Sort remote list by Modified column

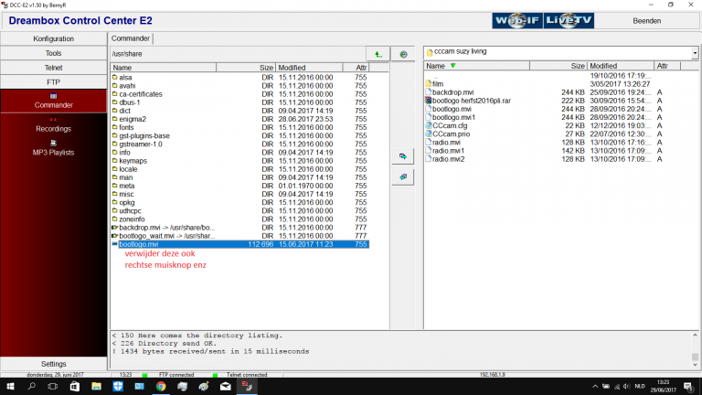[x=603, y=67]
